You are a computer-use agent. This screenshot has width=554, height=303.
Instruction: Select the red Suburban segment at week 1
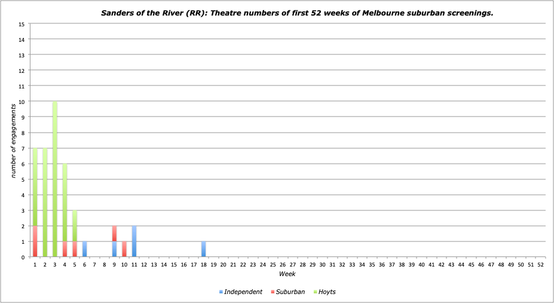[35, 241]
